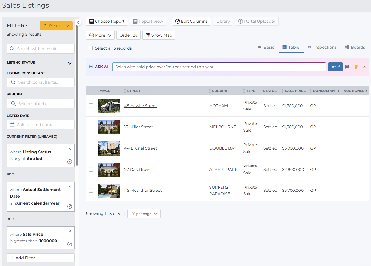The width and height of the screenshot is (371, 266).
Task: Check the 44 Brunel Street row
Action: click(91, 148)
